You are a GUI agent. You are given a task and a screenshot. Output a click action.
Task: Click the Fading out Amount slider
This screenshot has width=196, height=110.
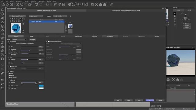point(29,82)
